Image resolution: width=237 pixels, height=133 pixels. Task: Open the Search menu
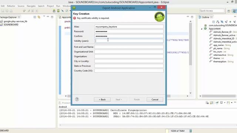pos(41,6)
